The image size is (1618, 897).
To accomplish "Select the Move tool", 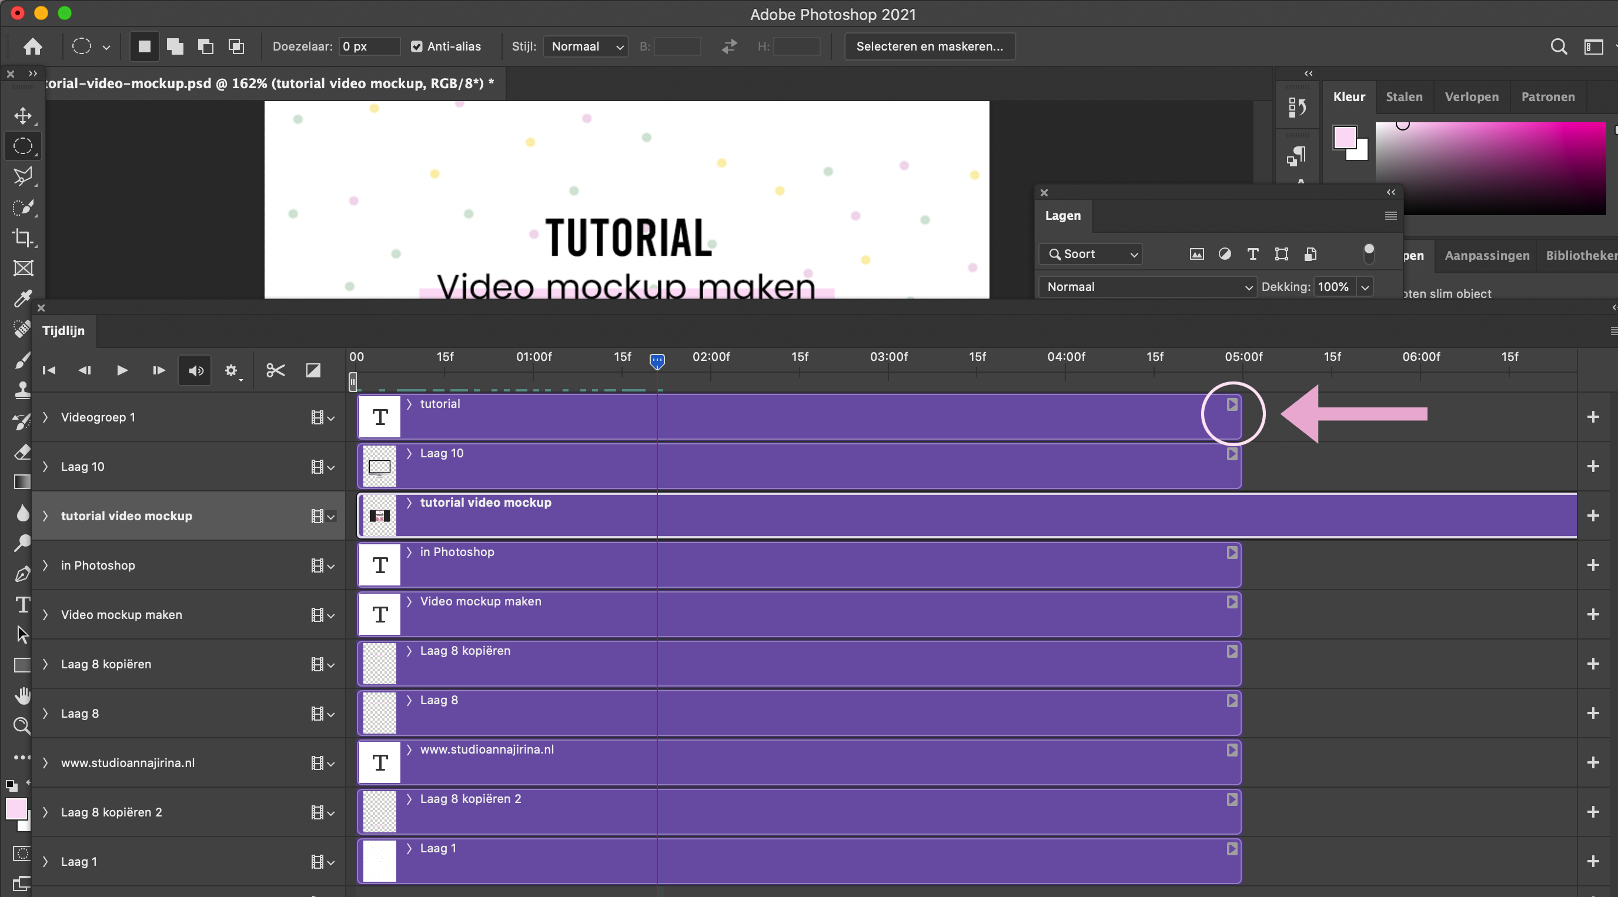I will pos(24,116).
